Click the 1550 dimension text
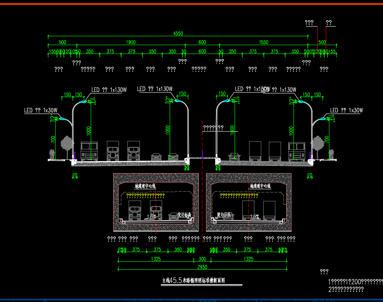 [x=264, y=42]
